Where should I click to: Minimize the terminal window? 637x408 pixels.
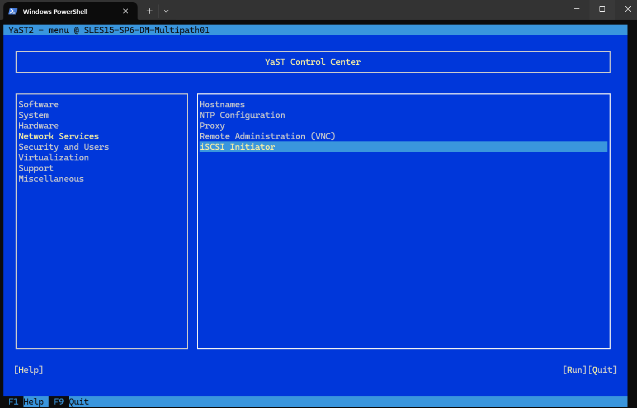click(577, 9)
